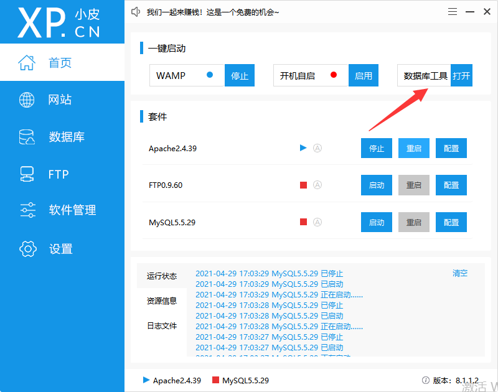Start FTP0.9.60 service
This screenshot has height=392, width=498.
377,185
